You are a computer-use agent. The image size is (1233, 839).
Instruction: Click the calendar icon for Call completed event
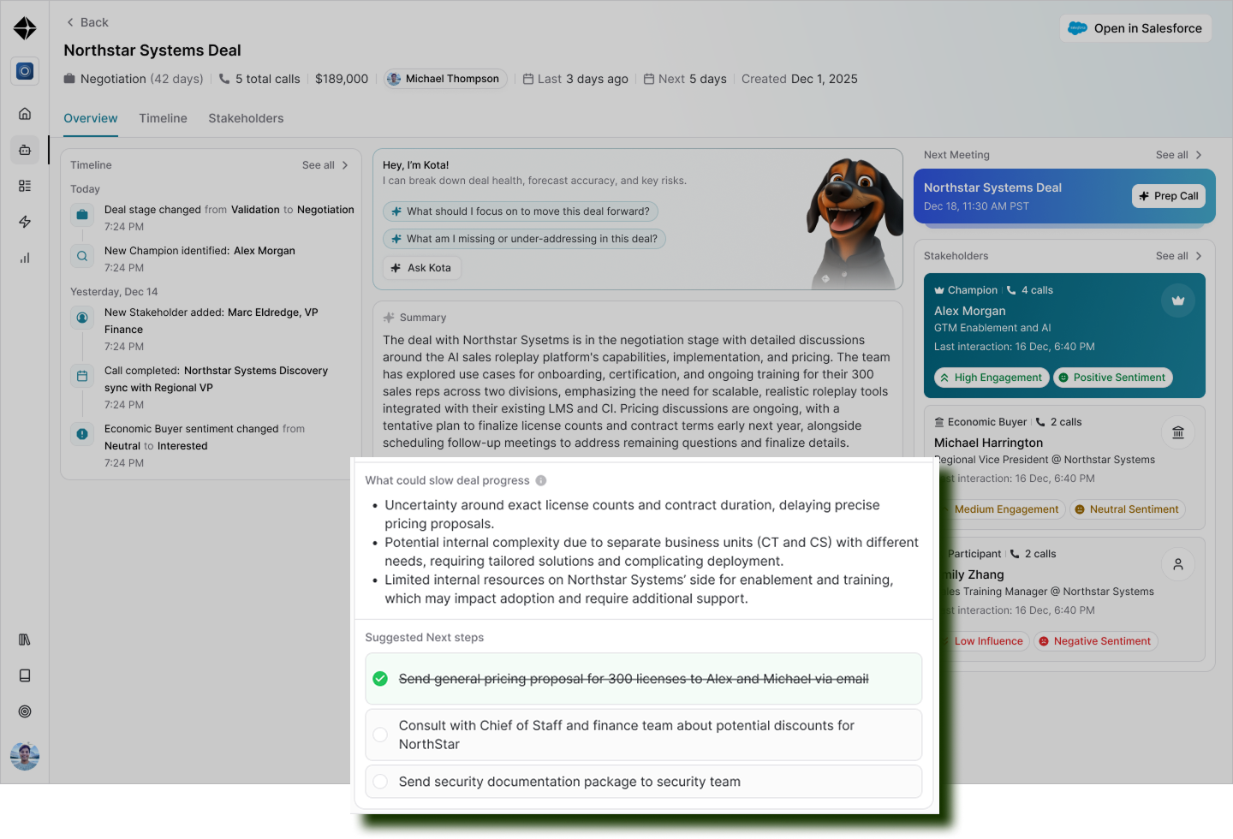coord(82,376)
